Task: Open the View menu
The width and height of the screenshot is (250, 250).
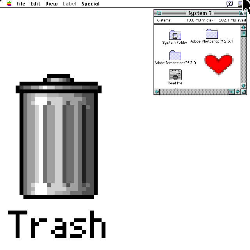Action: click(x=51, y=4)
